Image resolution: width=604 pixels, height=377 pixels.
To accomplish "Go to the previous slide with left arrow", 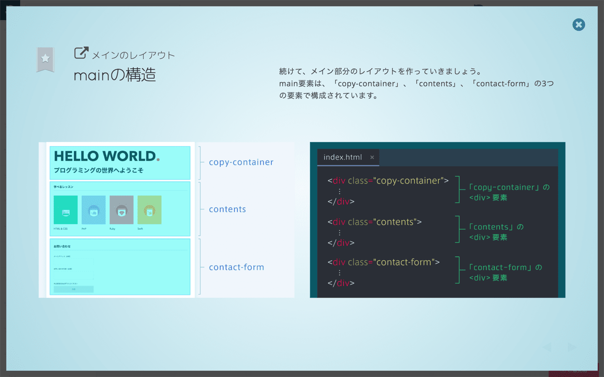I will tap(547, 347).
